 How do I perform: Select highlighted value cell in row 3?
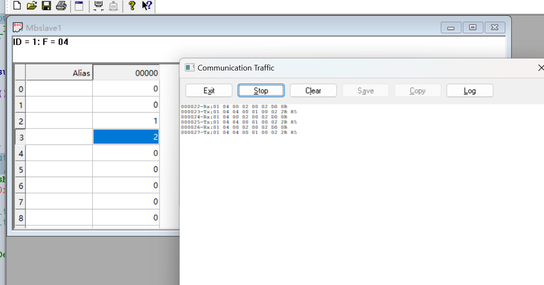[126, 137]
